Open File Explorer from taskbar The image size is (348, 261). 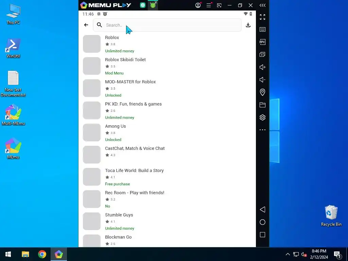pyautogui.click(x=25, y=254)
